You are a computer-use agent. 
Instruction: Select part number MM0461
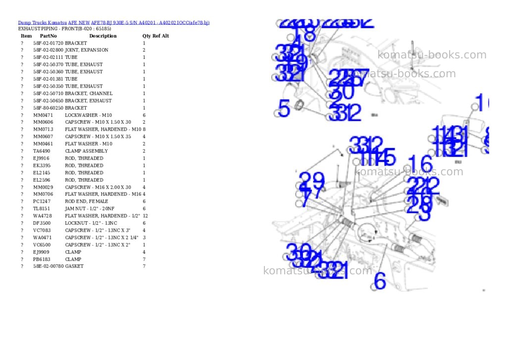(43, 144)
